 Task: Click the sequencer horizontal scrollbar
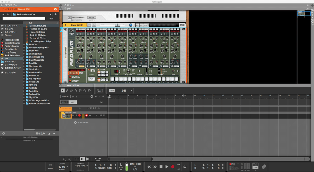[131, 159]
